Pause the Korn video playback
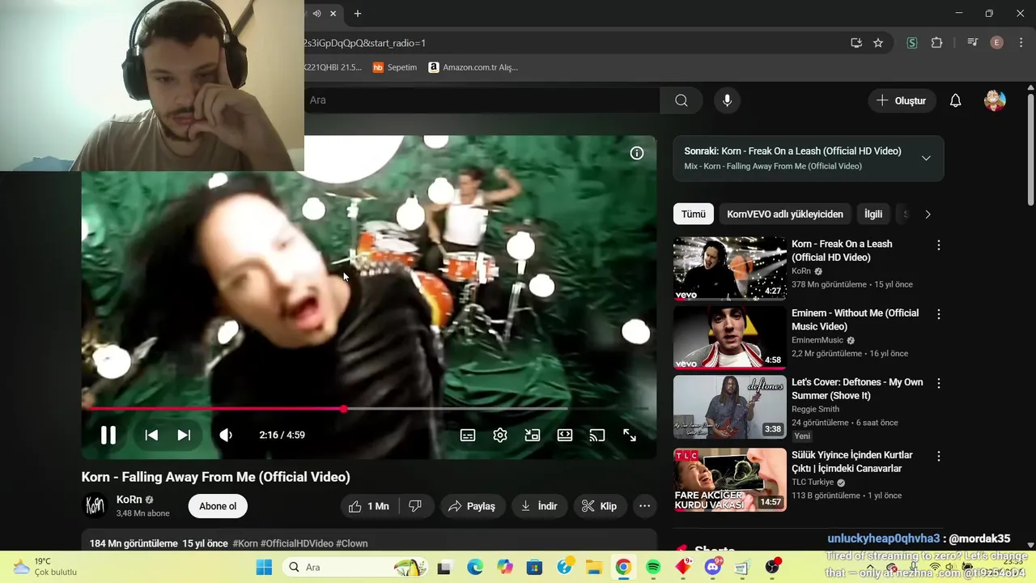The image size is (1036, 583). click(x=108, y=435)
